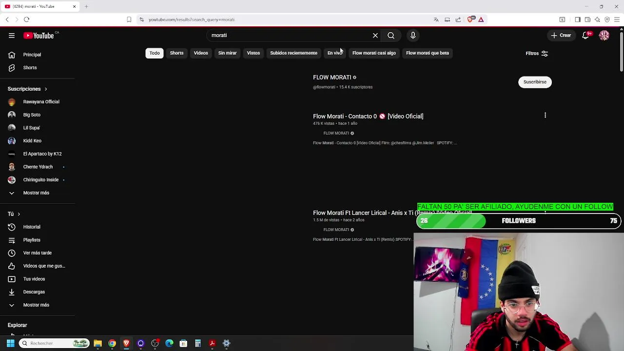Open Ver más tarde
Image resolution: width=624 pixels, height=351 pixels.
tap(38, 253)
